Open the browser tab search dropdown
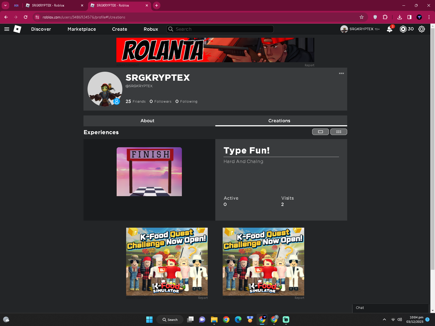Viewport: 435px width, 326px height. coord(5,5)
